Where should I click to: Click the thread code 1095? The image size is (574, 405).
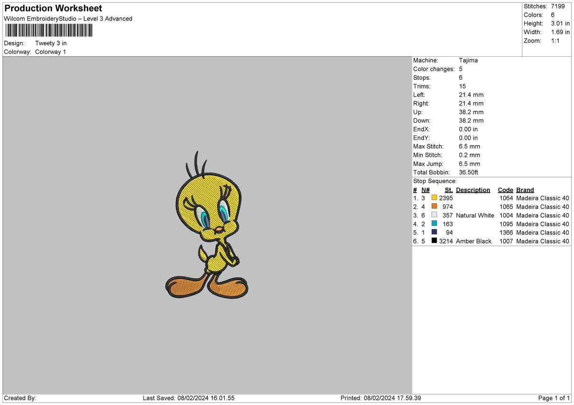click(506, 224)
